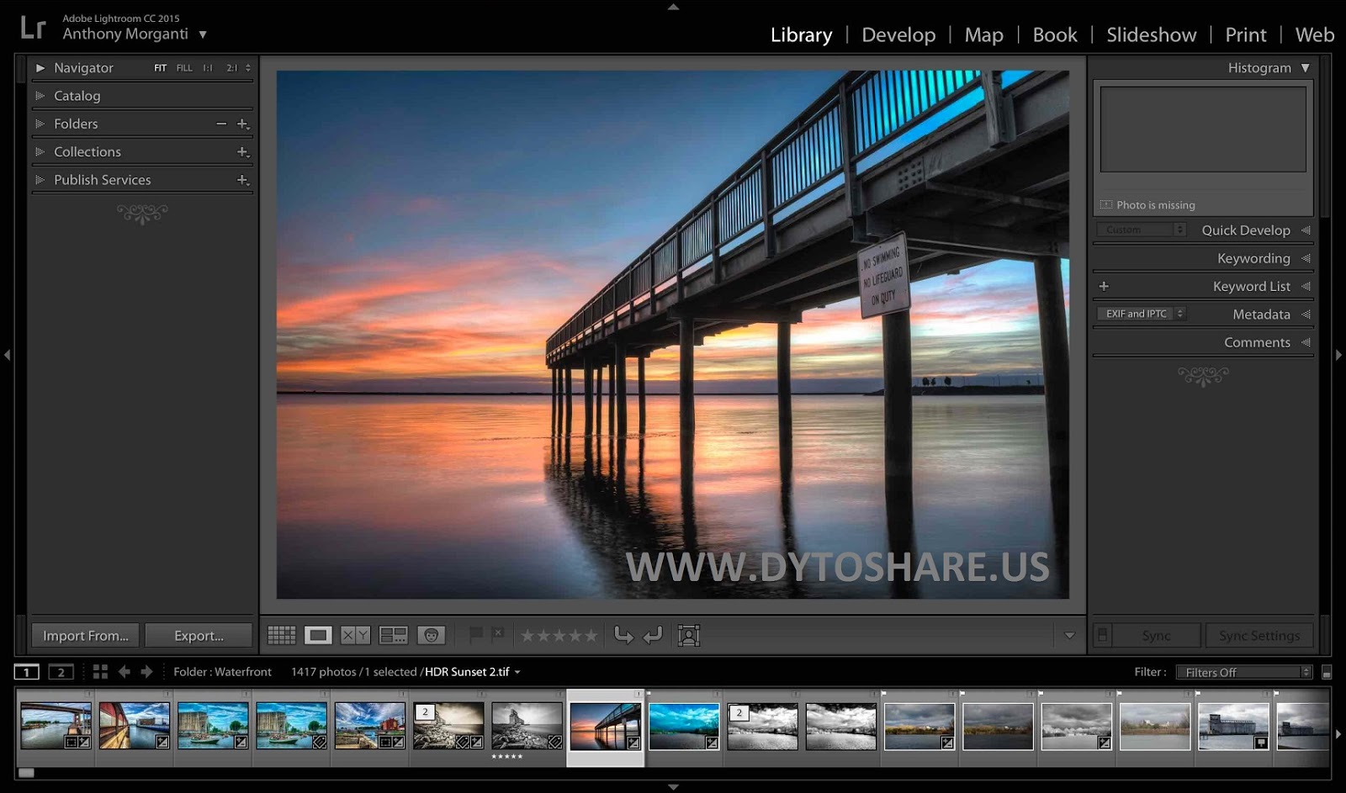Toggle filter switch beside Filters Off
Image resolution: width=1346 pixels, height=793 pixels.
[x=1327, y=673]
